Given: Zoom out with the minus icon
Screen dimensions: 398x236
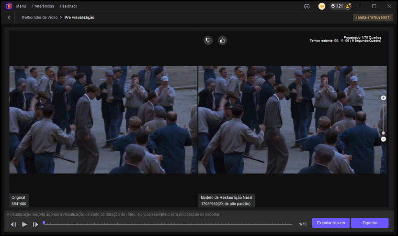Looking at the screenshot, I should [383, 139].
